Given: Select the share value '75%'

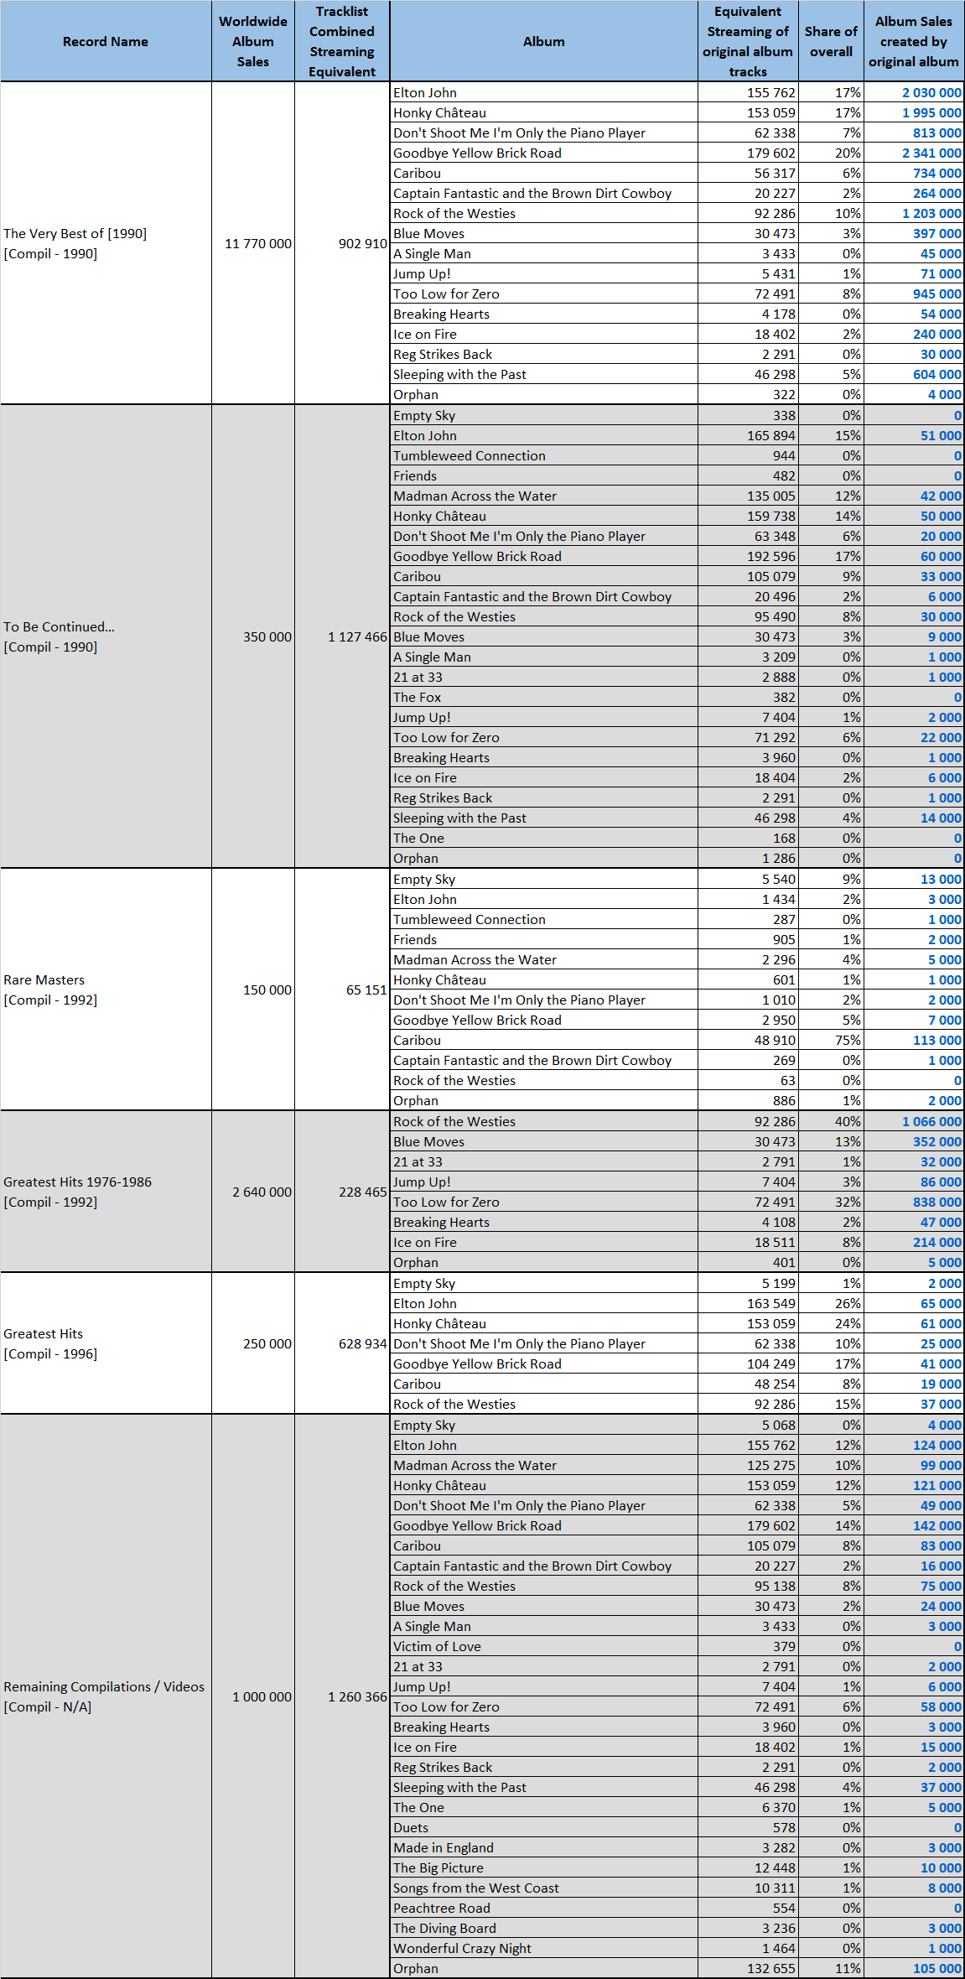Looking at the screenshot, I should (848, 1040).
